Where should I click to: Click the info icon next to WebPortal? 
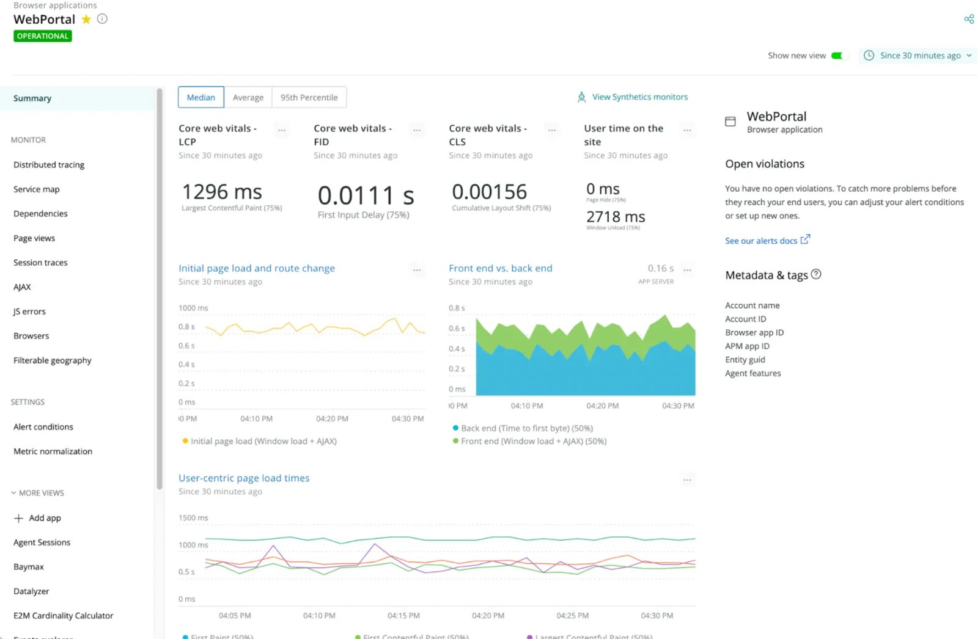(101, 19)
